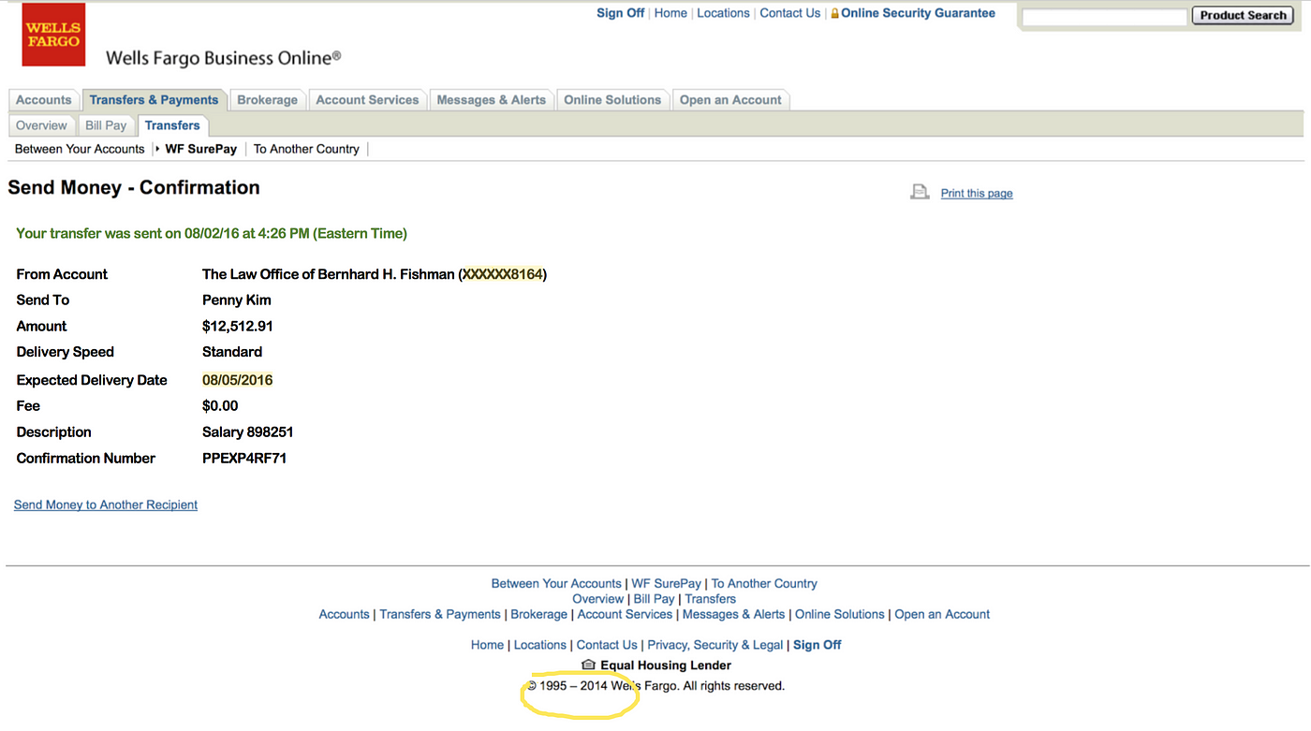Click the Product Search button
Viewport: 1311px width, 731px height.
1243,16
